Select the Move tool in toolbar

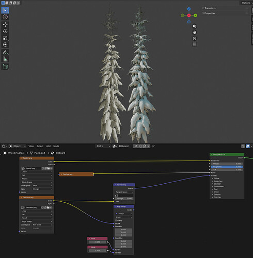pyautogui.click(x=5, y=24)
